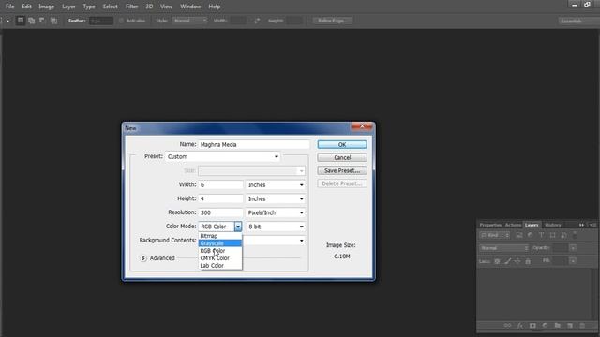Image resolution: width=600 pixels, height=337 pixels.
Task: Open the Layer menu
Action: [x=68, y=7]
